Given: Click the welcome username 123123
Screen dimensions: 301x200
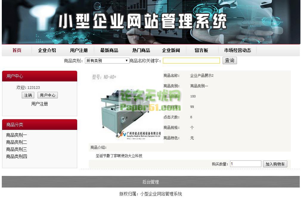Looking at the screenshot, I should (34, 88).
